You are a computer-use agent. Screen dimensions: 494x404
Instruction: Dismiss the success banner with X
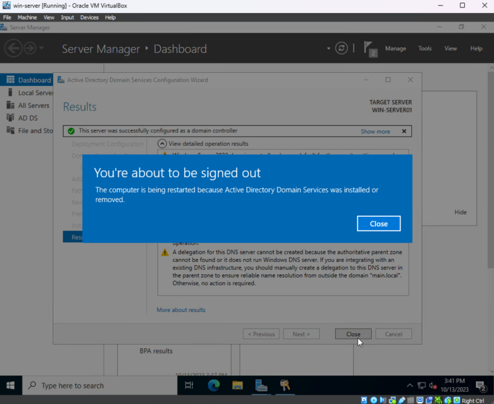click(404, 132)
